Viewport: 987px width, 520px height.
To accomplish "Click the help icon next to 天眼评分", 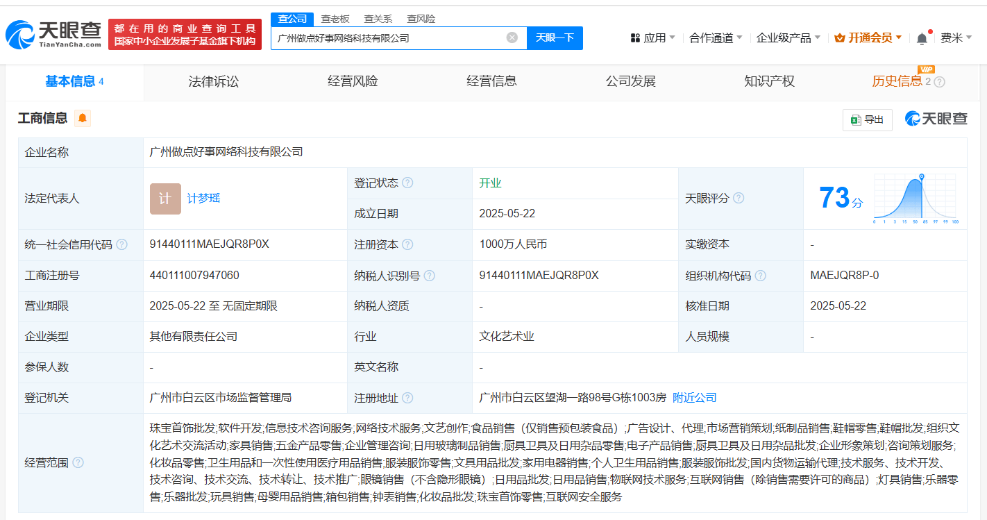I will pyautogui.click(x=739, y=199).
